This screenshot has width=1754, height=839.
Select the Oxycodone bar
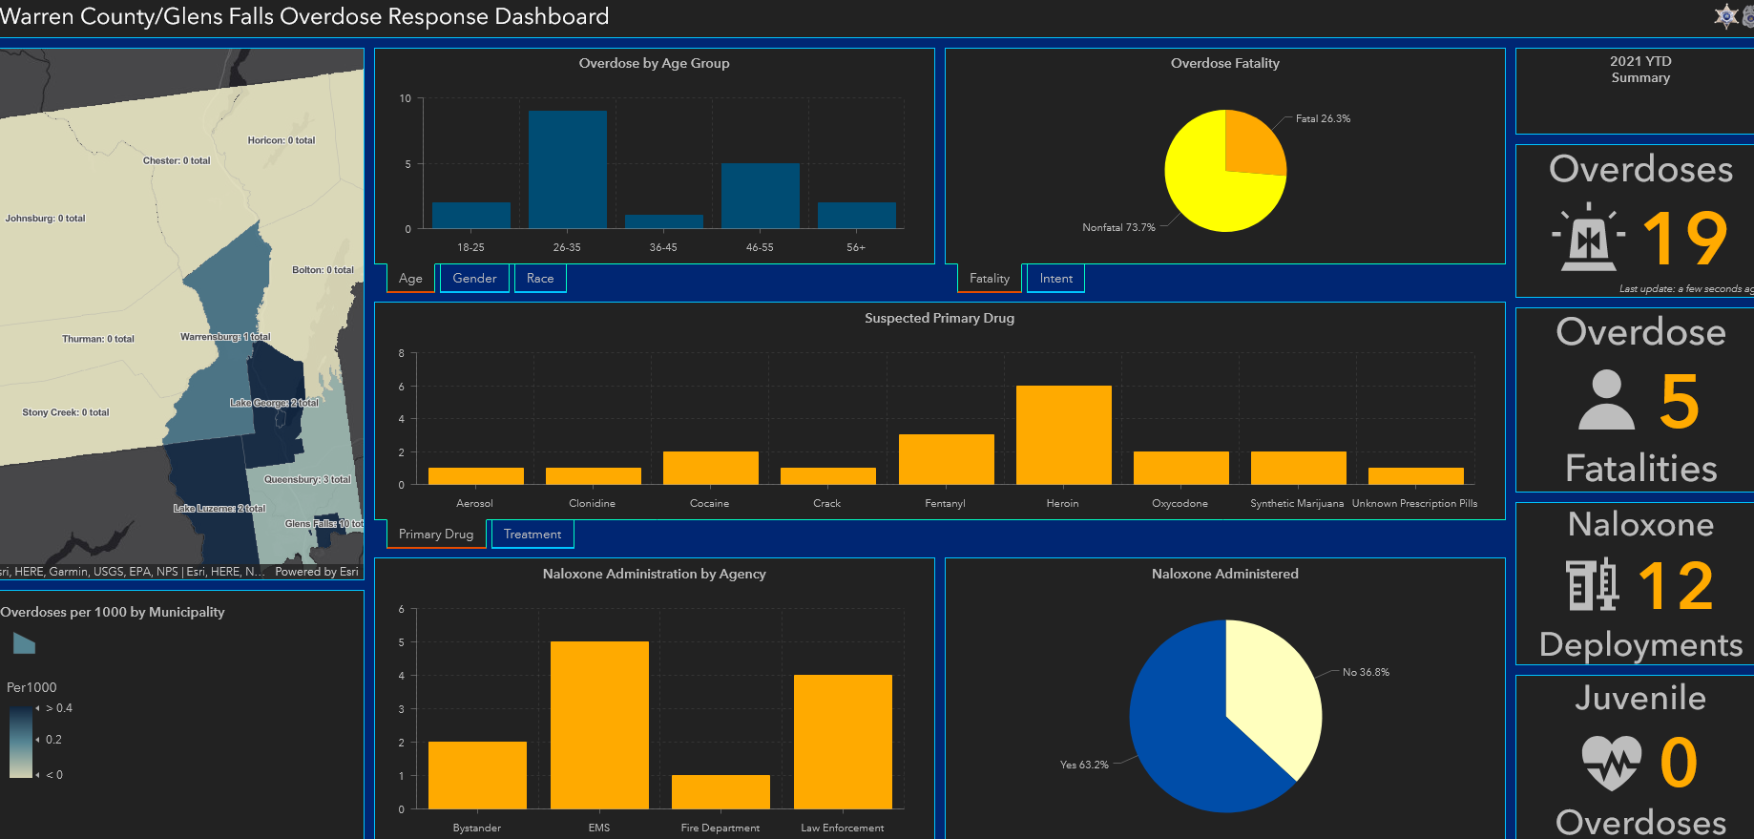[x=1181, y=468]
